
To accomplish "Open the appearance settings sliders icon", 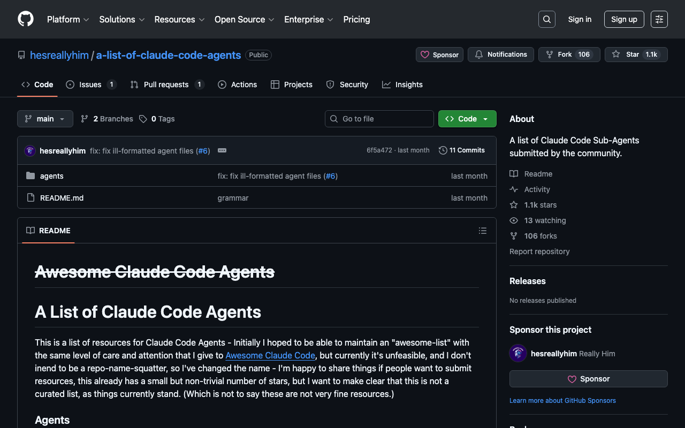I will click(x=659, y=19).
